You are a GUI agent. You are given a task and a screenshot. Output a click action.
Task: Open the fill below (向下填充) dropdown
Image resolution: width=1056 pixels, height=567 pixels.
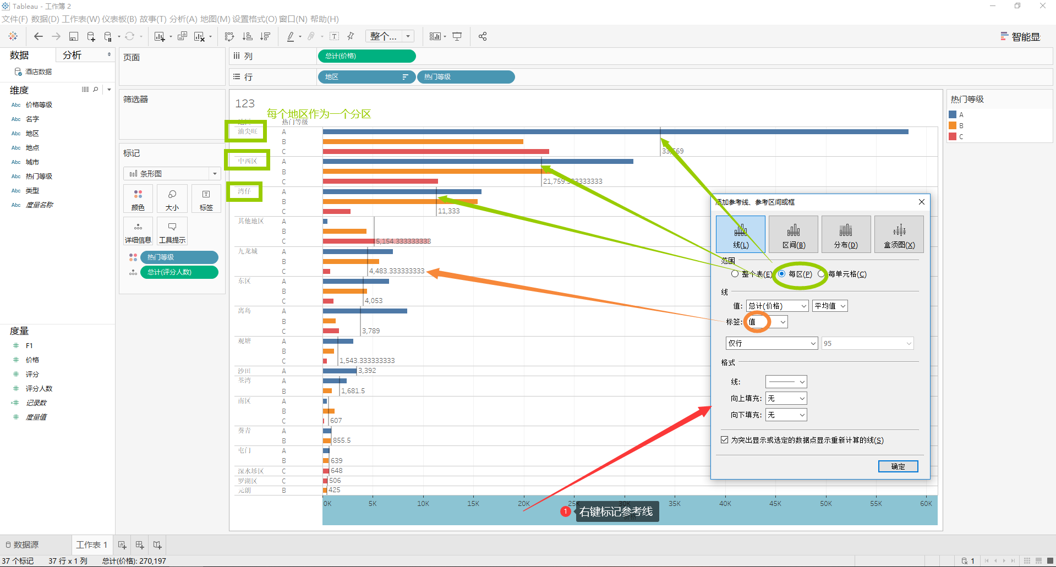click(786, 415)
